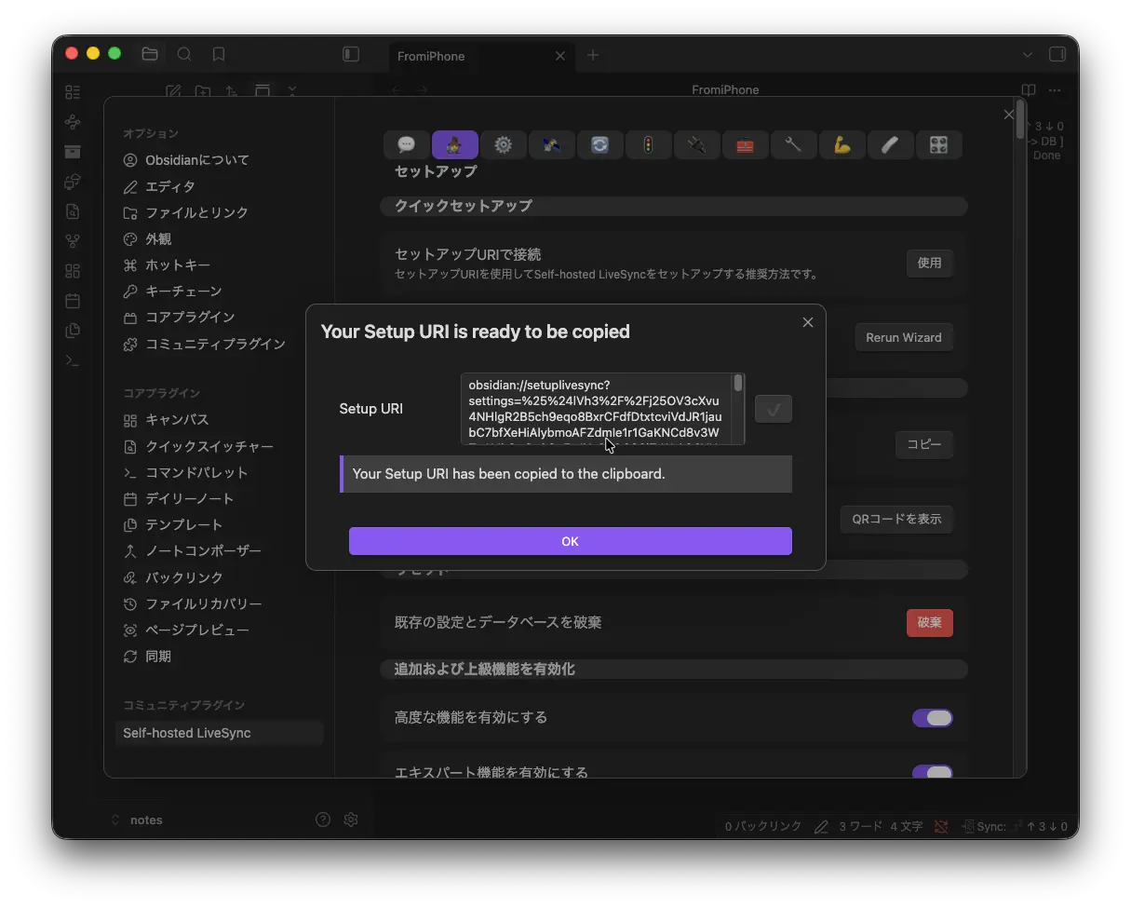Open the four-knob maintenance tab icon
This screenshot has height=908, width=1131.
938,144
